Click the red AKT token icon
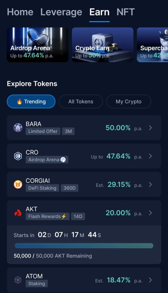168x293 pixels. point(18,213)
